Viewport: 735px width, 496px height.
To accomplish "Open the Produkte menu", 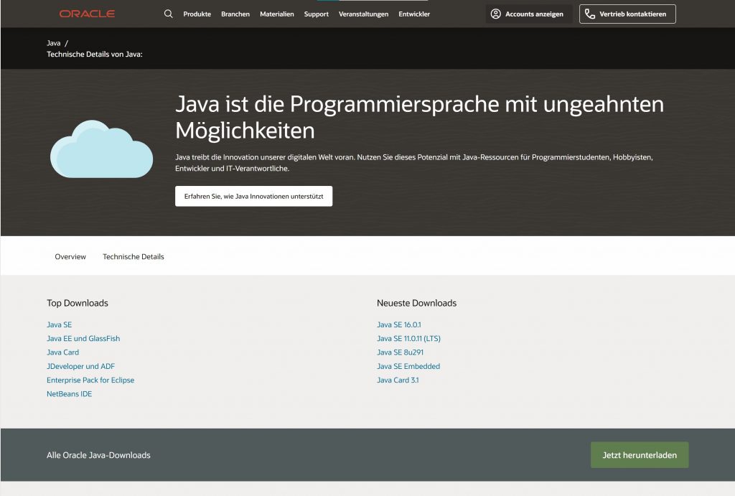I will 197,14.
